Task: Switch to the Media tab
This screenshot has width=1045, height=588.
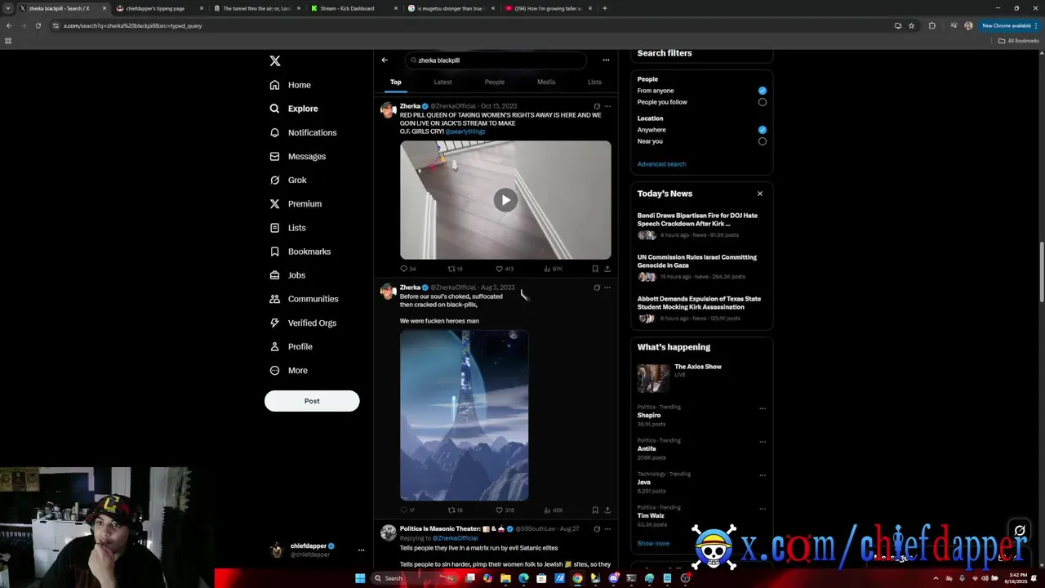Action: (546, 82)
